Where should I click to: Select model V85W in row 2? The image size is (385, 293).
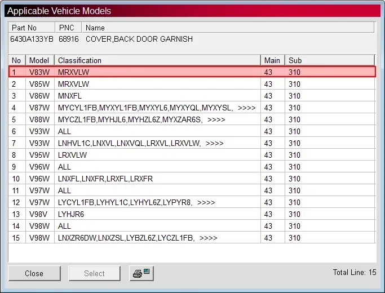point(39,84)
